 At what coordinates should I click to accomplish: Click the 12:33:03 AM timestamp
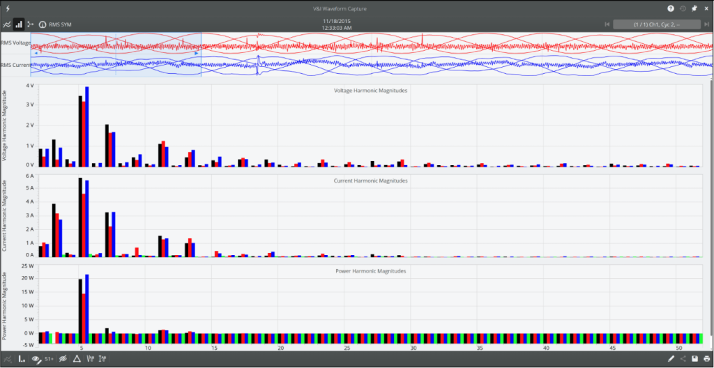pos(337,28)
